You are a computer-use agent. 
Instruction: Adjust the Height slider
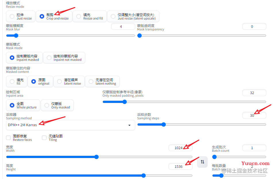pyautogui.click(x=99, y=176)
